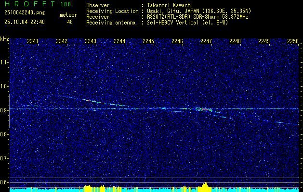Click the 2248 time axis label
This screenshot has height=192, width=303.
(x=235, y=41)
